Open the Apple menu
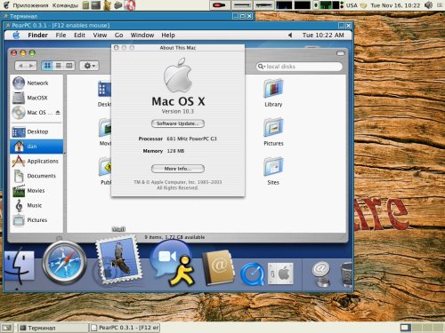The width and height of the screenshot is (445, 333). click(x=16, y=36)
